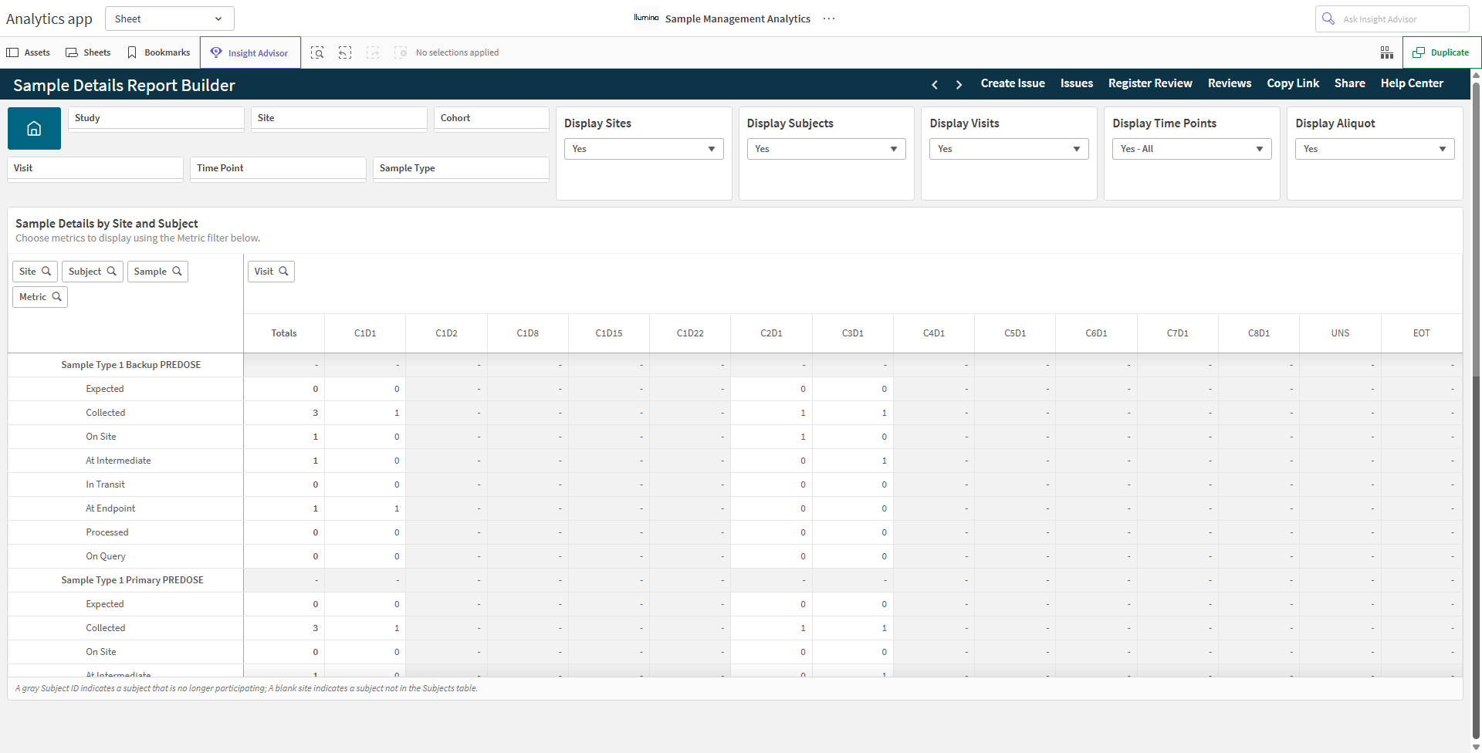This screenshot has width=1482, height=753.
Task: Open the app more options ellipsis
Action: click(x=829, y=19)
